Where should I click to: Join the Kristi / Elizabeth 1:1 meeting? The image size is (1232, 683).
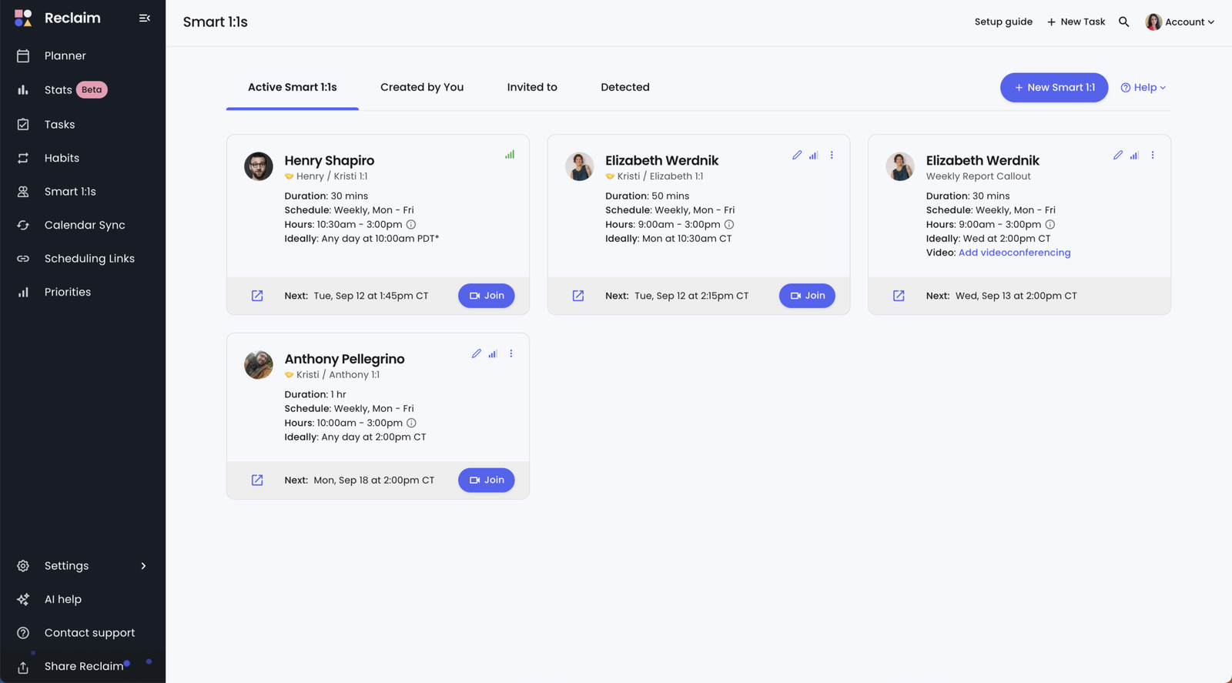click(x=807, y=296)
